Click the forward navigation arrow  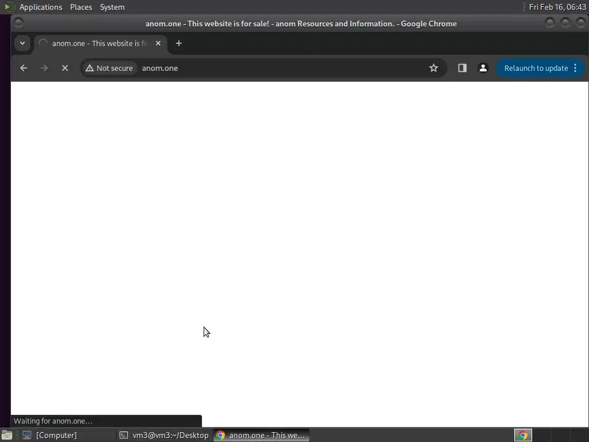click(x=44, y=68)
